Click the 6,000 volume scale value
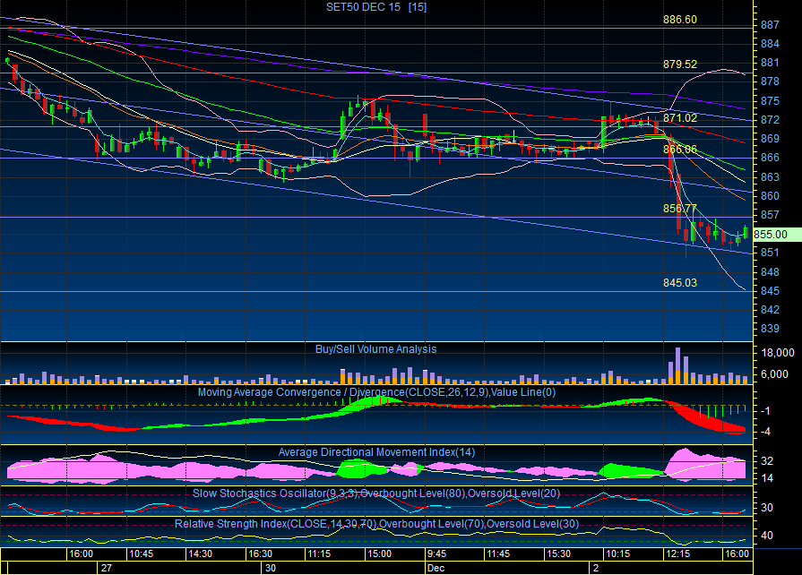Viewport: 802px width, 575px height. pyautogui.click(x=774, y=374)
